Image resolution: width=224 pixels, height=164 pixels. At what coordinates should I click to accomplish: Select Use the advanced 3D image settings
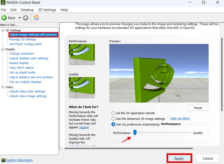click(x=113, y=119)
